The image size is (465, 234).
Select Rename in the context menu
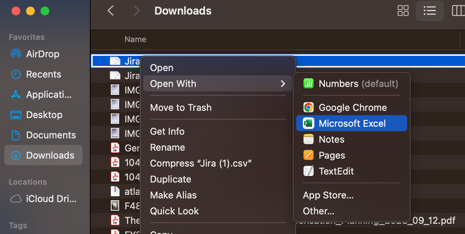point(167,147)
